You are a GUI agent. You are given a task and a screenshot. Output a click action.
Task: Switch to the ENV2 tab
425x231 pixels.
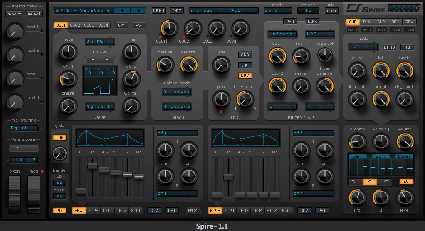[x=93, y=210]
